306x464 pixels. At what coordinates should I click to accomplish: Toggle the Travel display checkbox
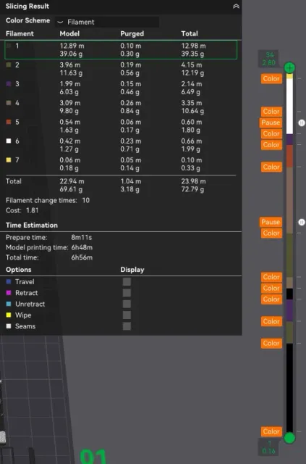pos(127,282)
